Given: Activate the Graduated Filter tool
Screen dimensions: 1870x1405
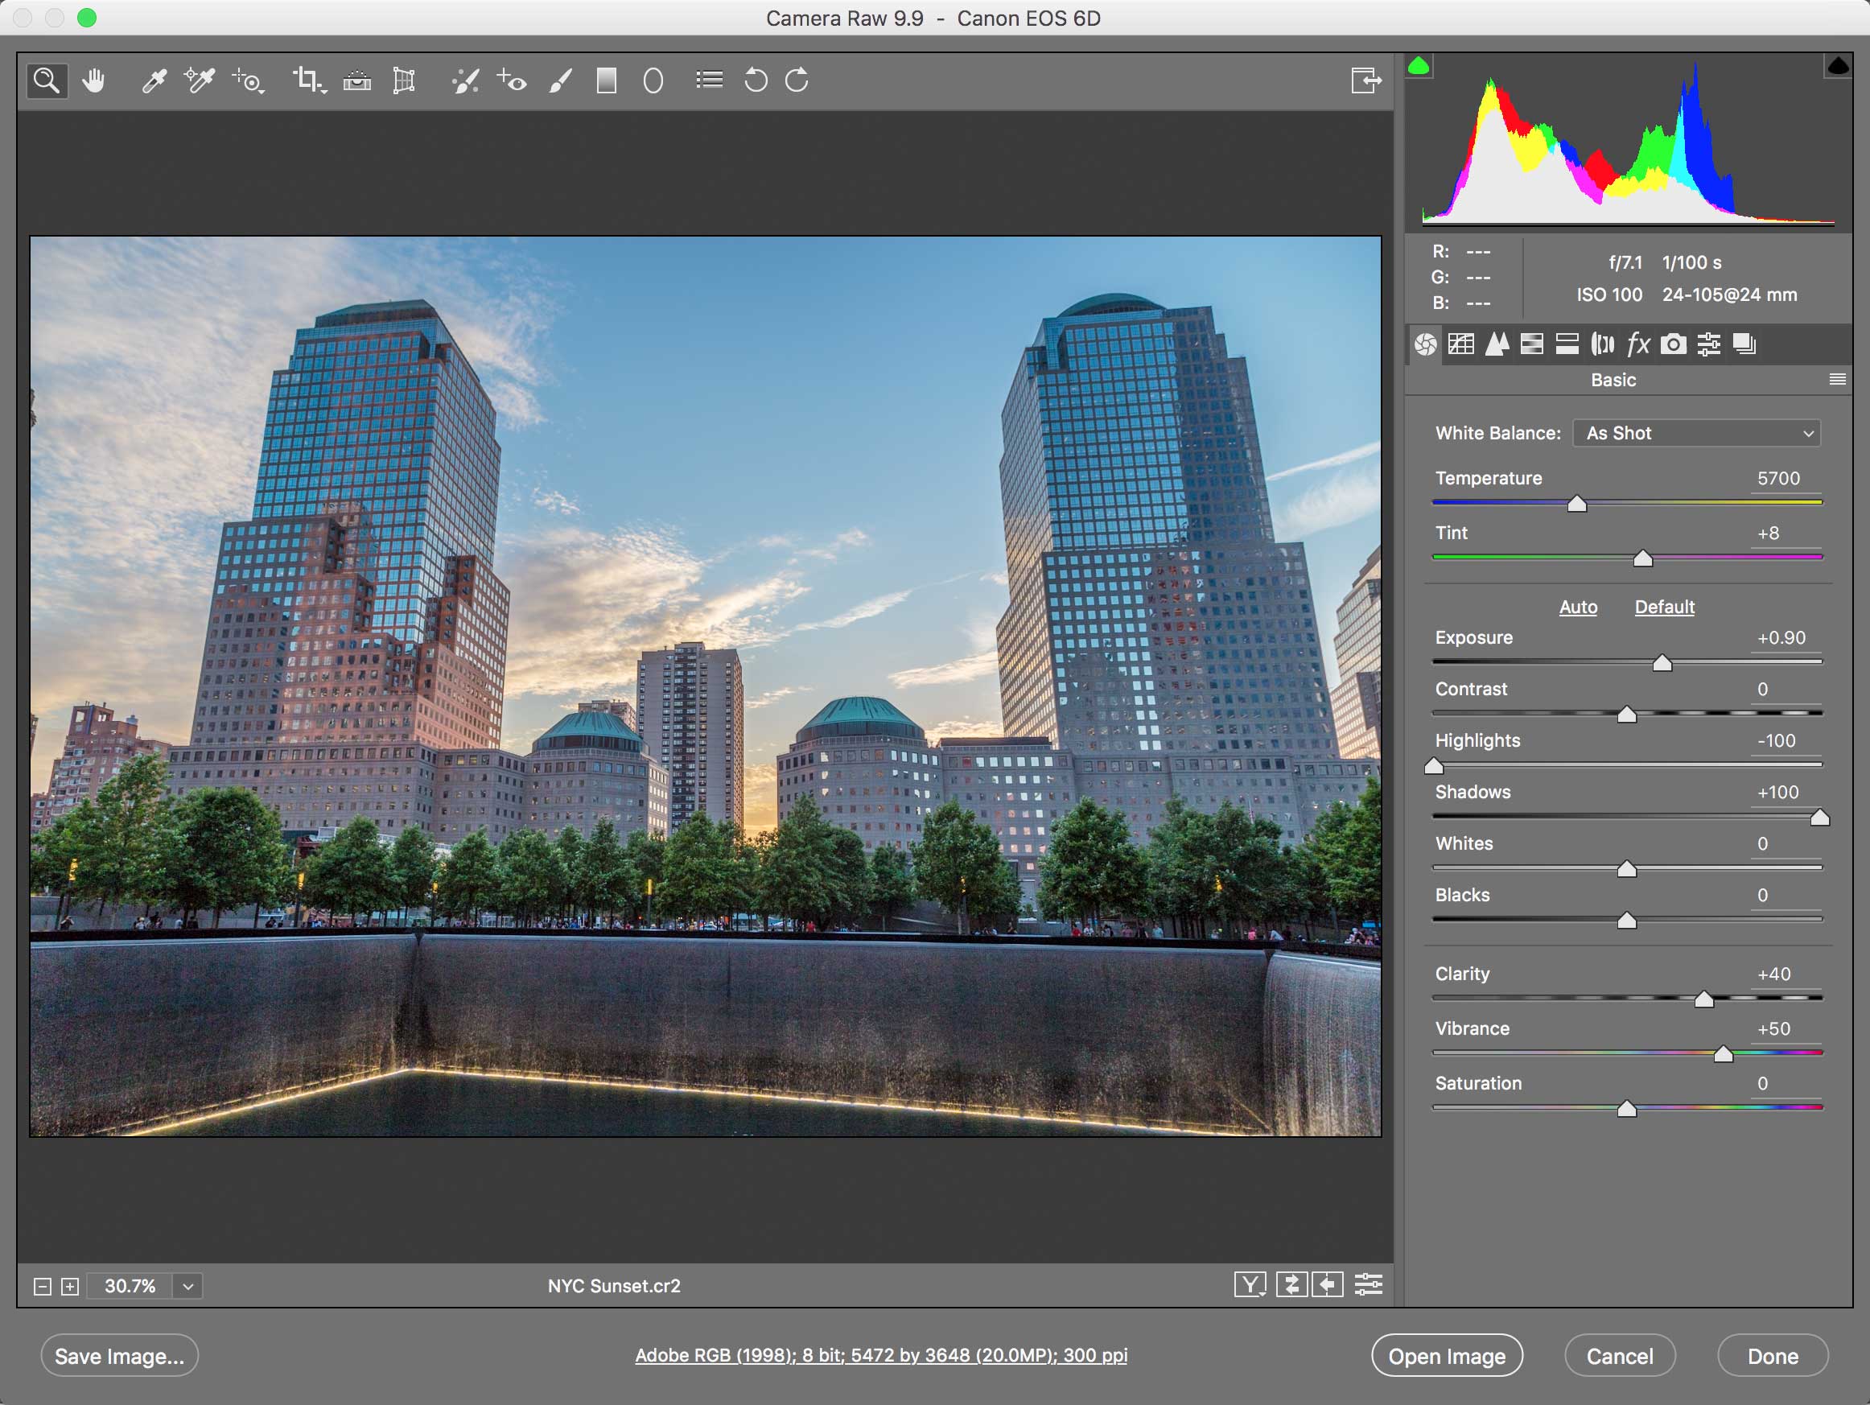Looking at the screenshot, I should [606, 80].
